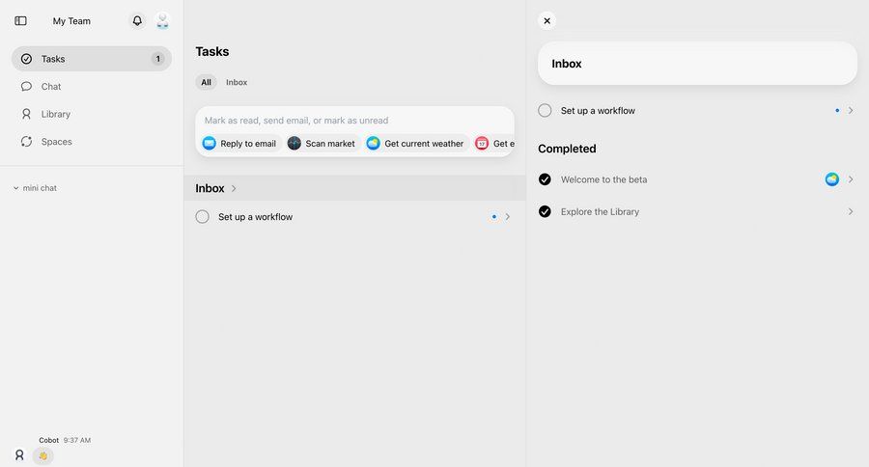The width and height of the screenshot is (869, 467).
Task: Choose the Get current weather suggestion
Action: pos(415,144)
